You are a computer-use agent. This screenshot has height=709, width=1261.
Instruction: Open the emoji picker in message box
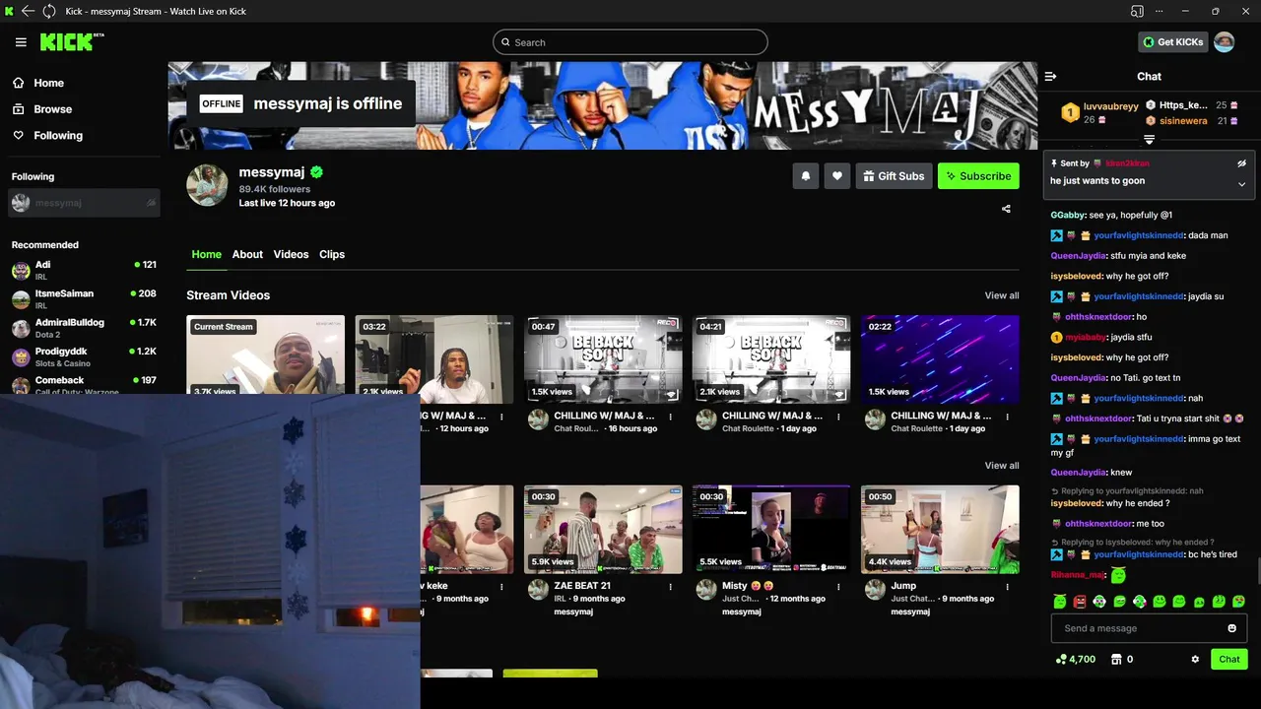pyautogui.click(x=1231, y=628)
